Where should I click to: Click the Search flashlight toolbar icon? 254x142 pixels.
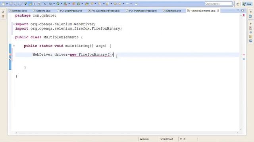coord(92,4)
